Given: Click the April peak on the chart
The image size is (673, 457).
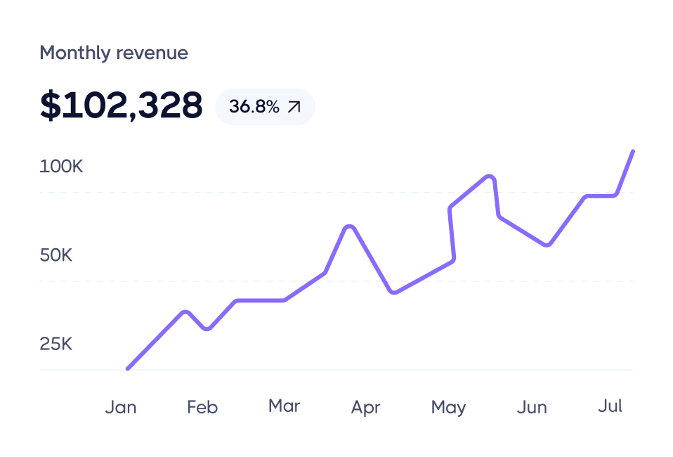Looking at the screenshot, I should 349,226.
